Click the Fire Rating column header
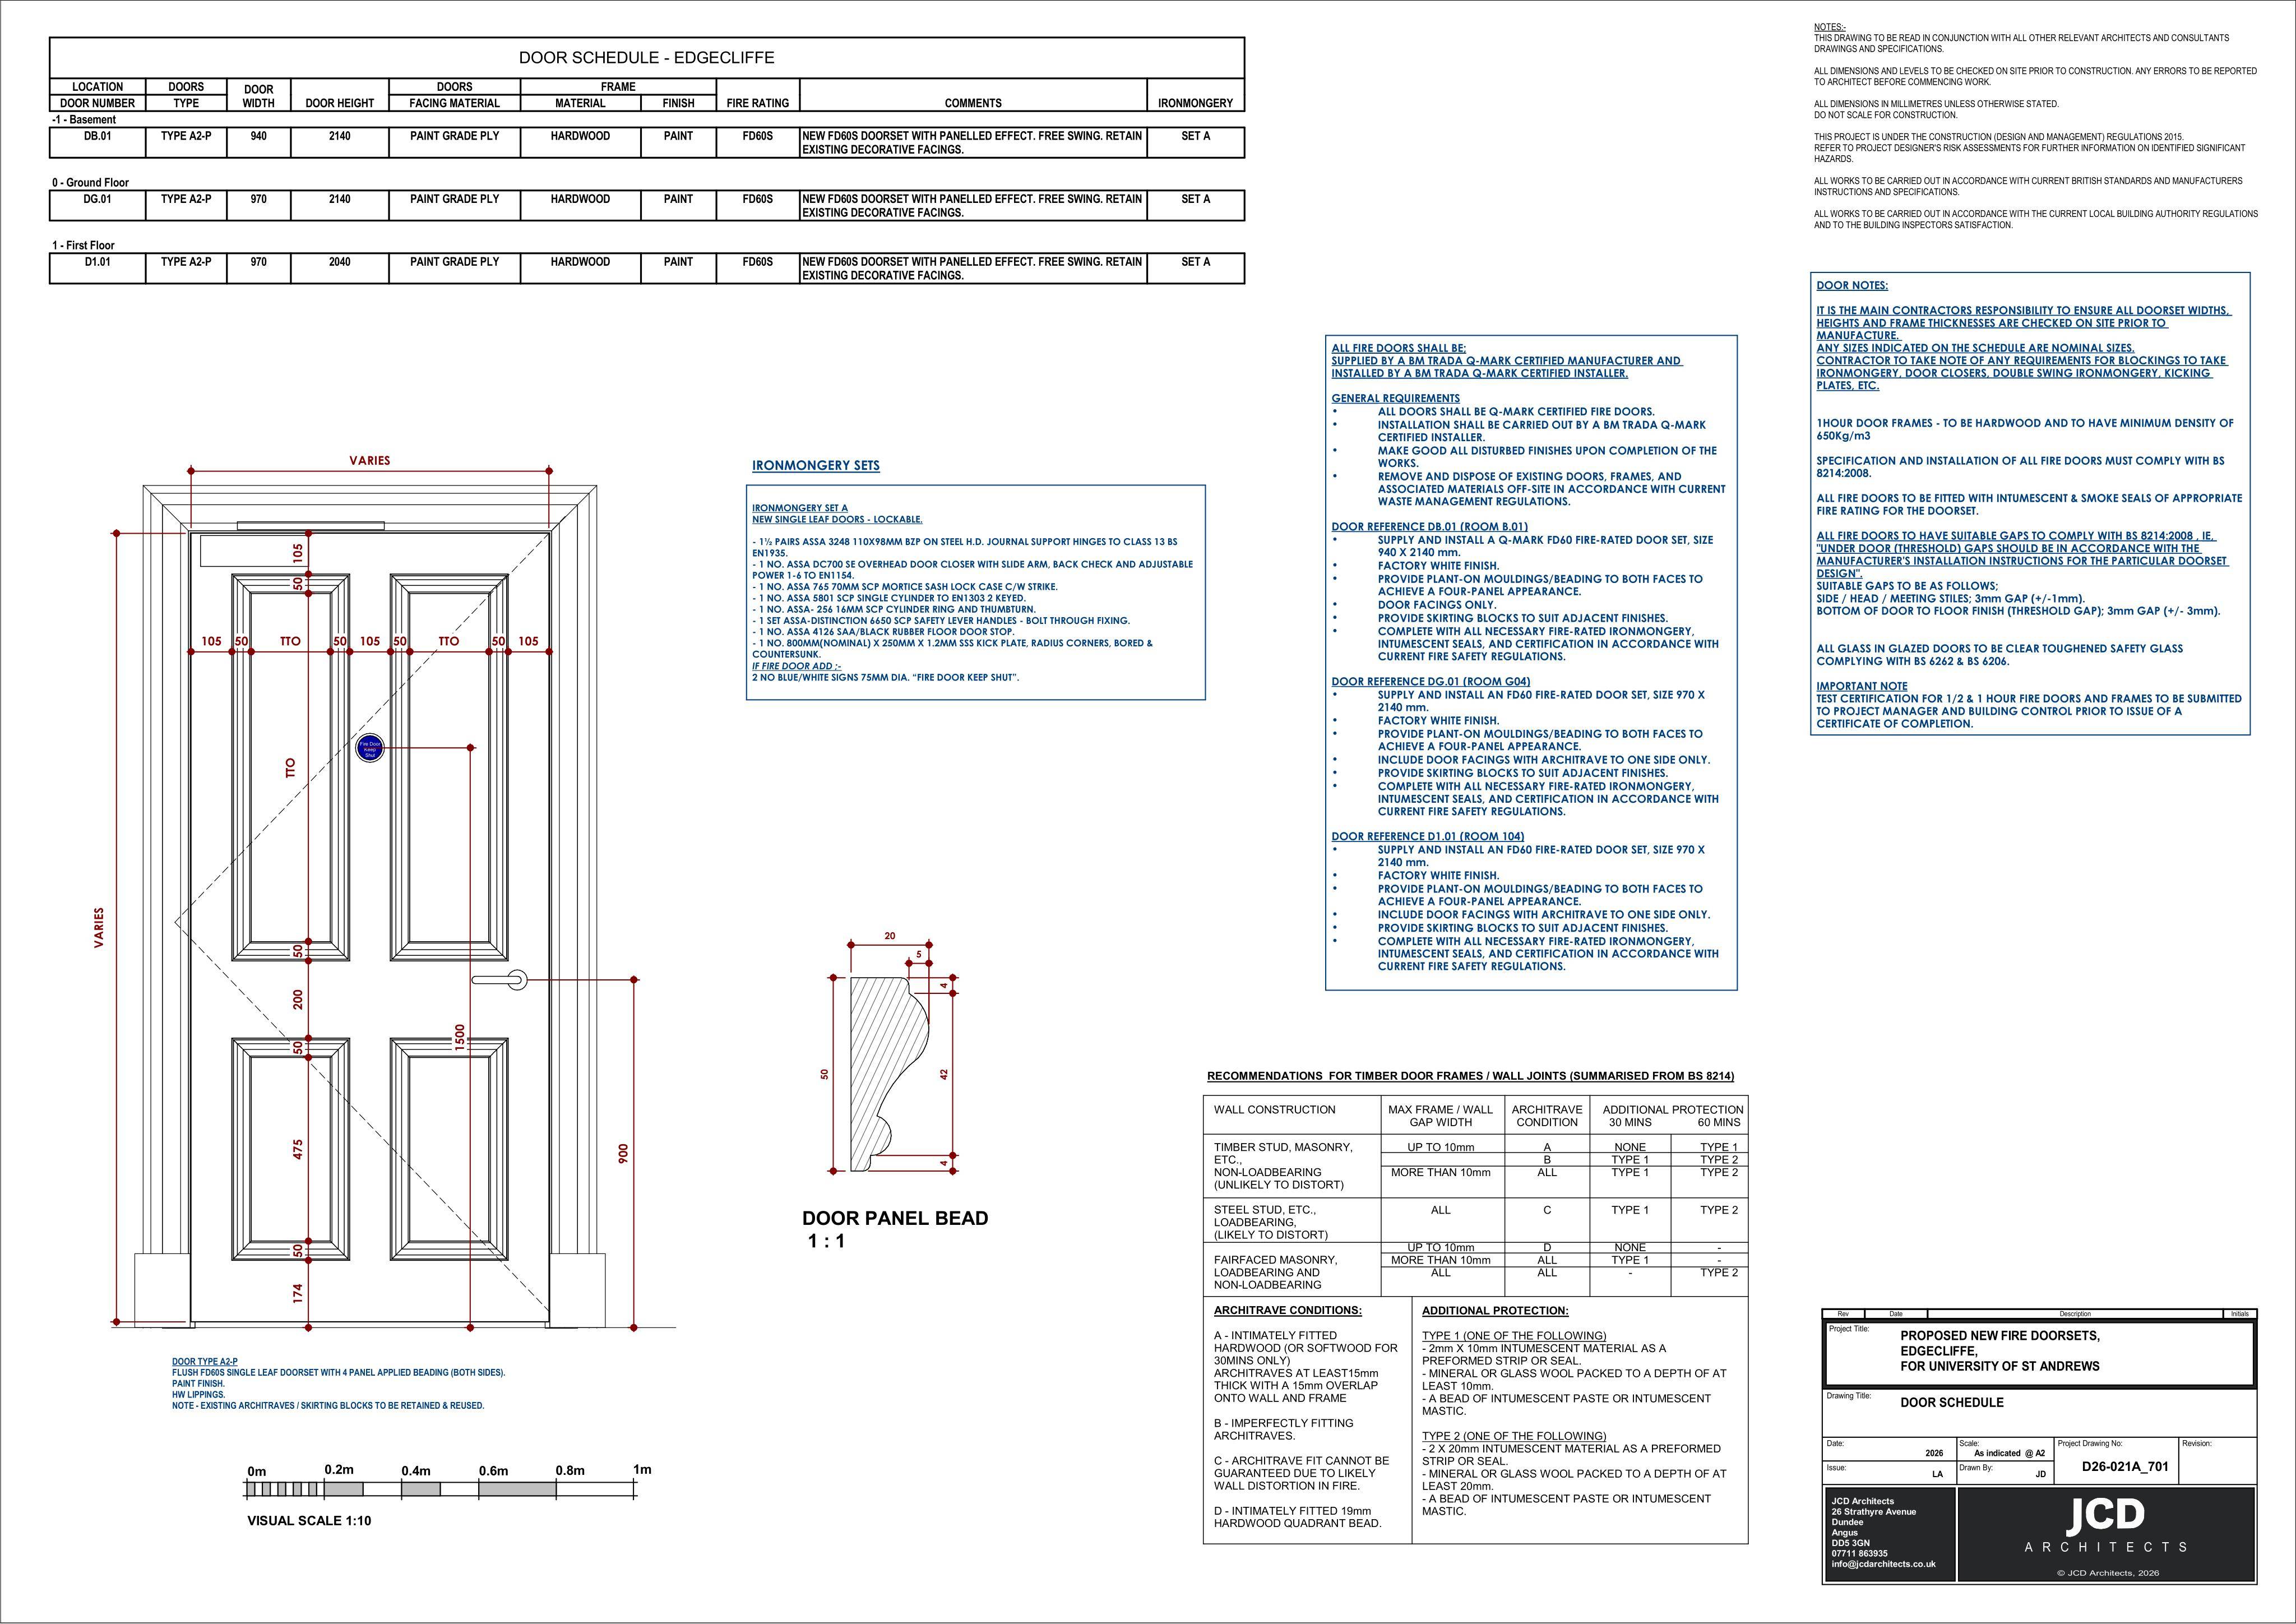 click(758, 103)
